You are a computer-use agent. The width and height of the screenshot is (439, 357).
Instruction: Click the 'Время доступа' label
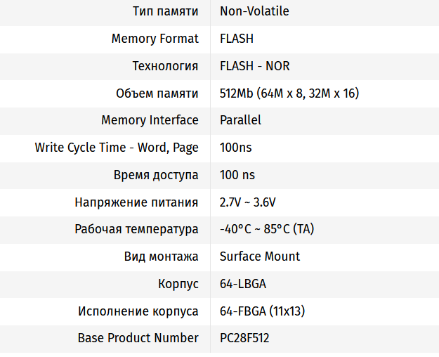[x=156, y=175]
